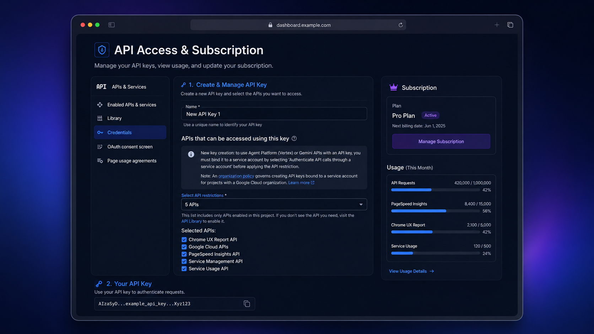Viewport: 594px width, 334px height.
Task: Click the dropdown arrow in API restrictions
Action: pyautogui.click(x=361, y=204)
